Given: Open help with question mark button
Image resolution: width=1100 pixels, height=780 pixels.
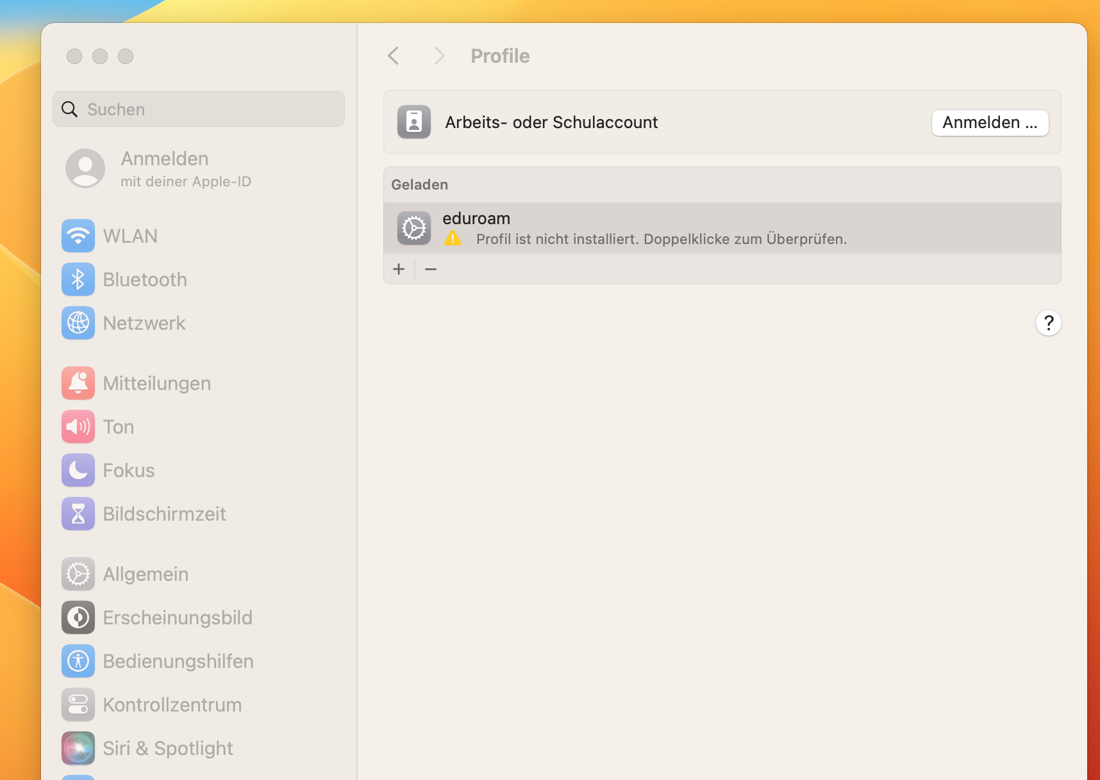Looking at the screenshot, I should 1049,323.
